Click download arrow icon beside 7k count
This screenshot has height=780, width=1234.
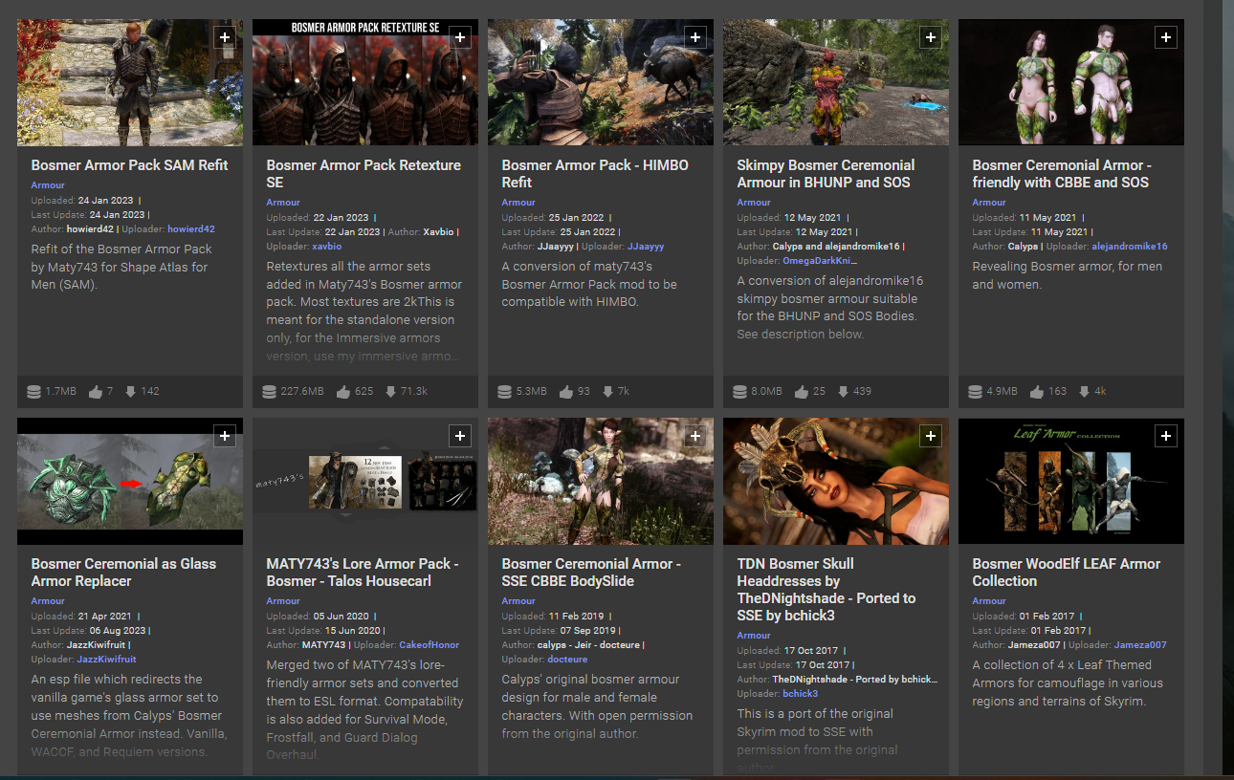pos(606,391)
